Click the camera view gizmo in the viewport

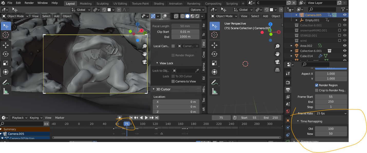[x=277, y=62]
